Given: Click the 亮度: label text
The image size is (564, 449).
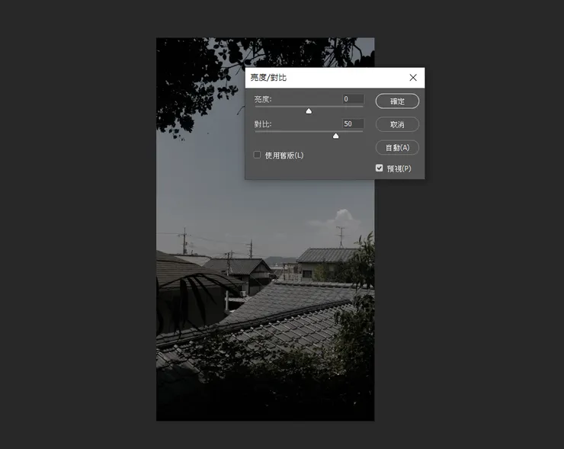Looking at the screenshot, I should coord(263,99).
